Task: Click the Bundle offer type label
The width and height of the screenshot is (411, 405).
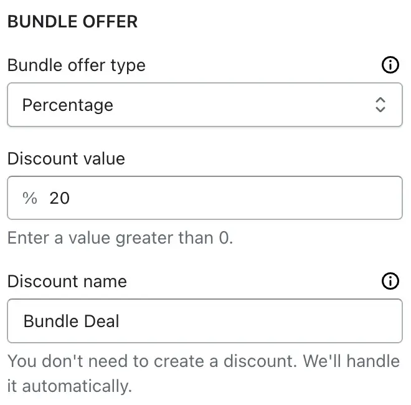Action: click(x=76, y=65)
